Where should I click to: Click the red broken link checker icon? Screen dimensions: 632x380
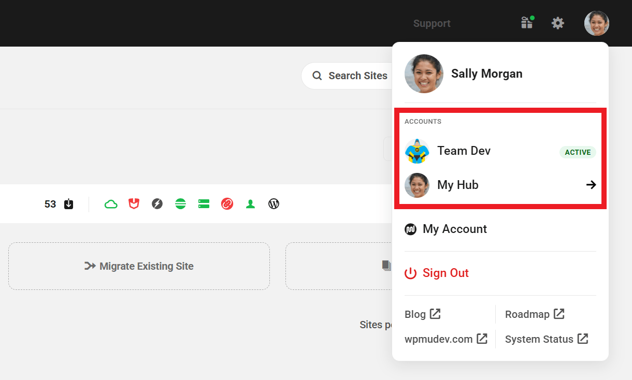[227, 204]
